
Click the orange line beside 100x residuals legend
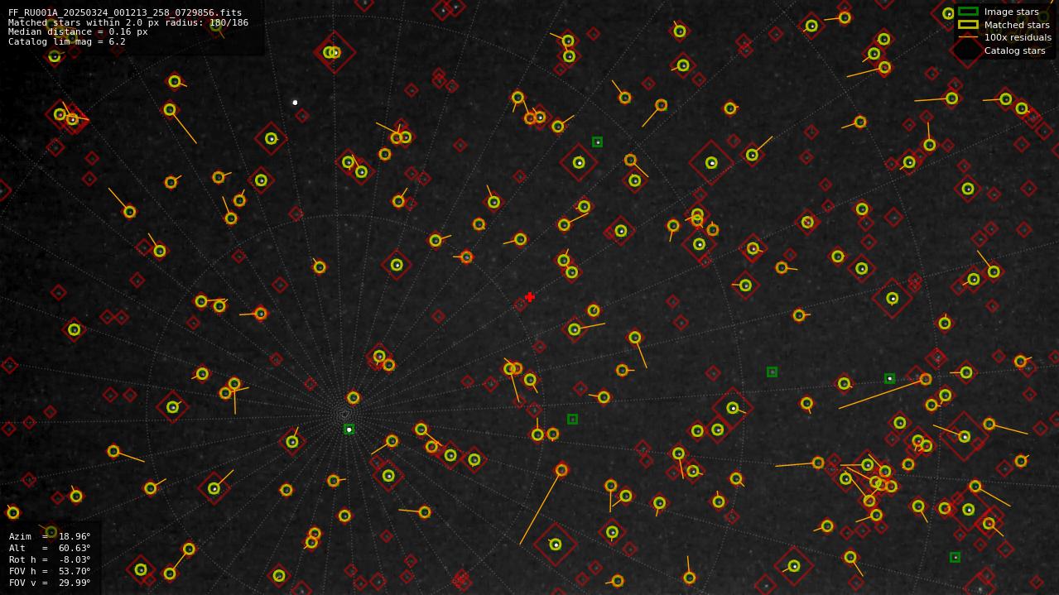pos(968,37)
